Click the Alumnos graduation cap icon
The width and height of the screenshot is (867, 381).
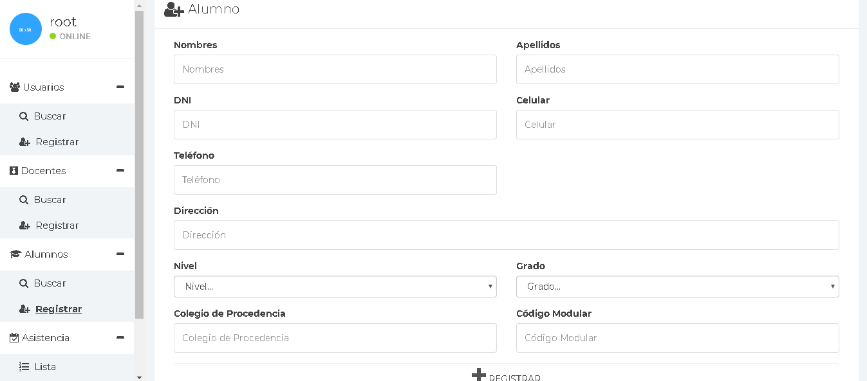pyautogui.click(x=15, y=254)
